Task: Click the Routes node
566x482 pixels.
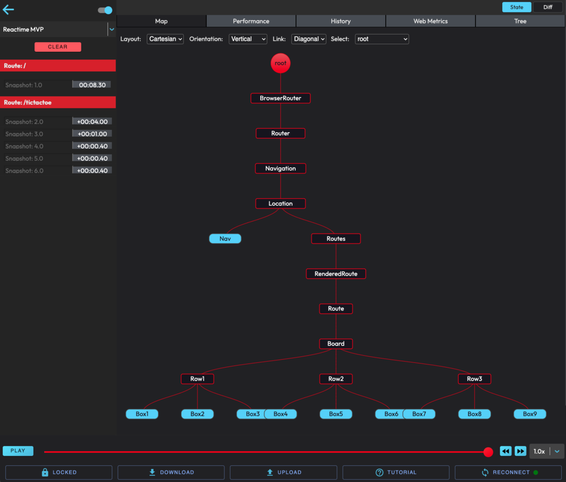Action: pos(336,238)
